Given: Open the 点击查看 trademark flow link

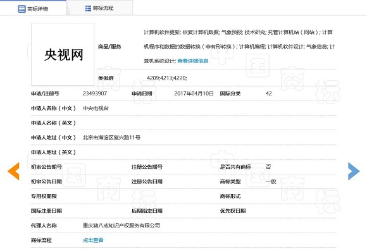Looking at the screenshot, I should coord(93,240).
